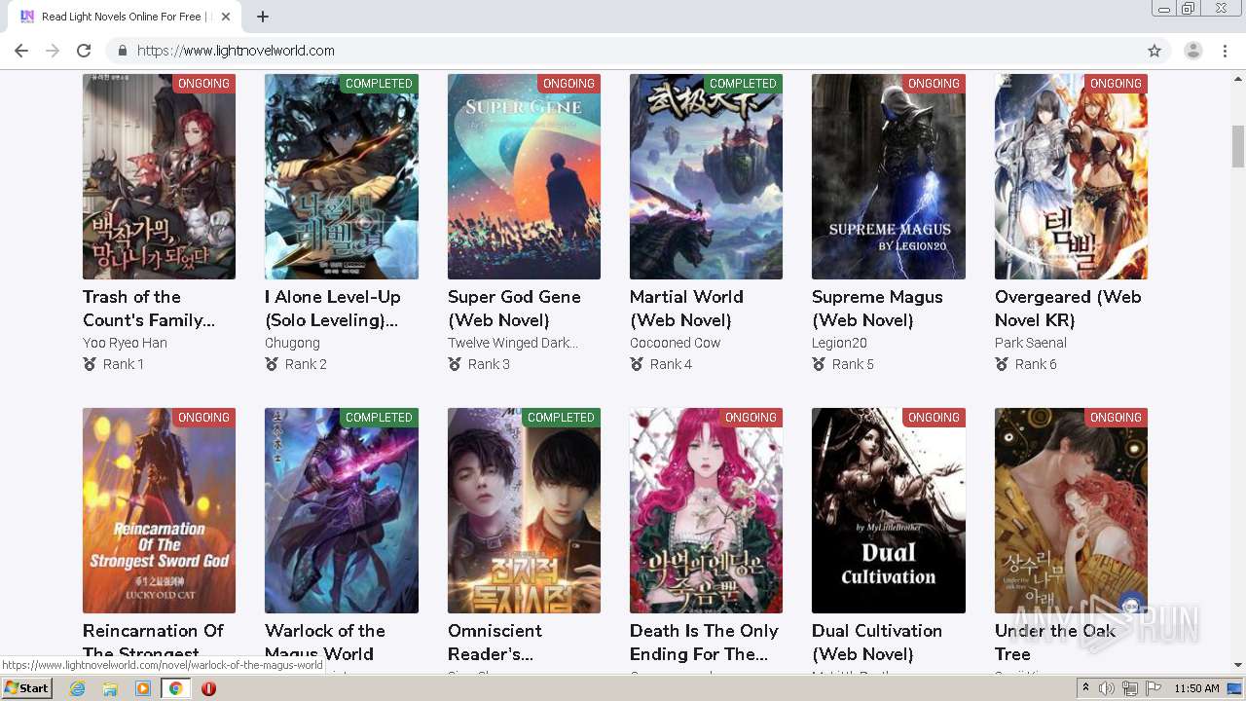Select the Read Light Novels Online tab

pyautogui.click(x=127, y=17)
